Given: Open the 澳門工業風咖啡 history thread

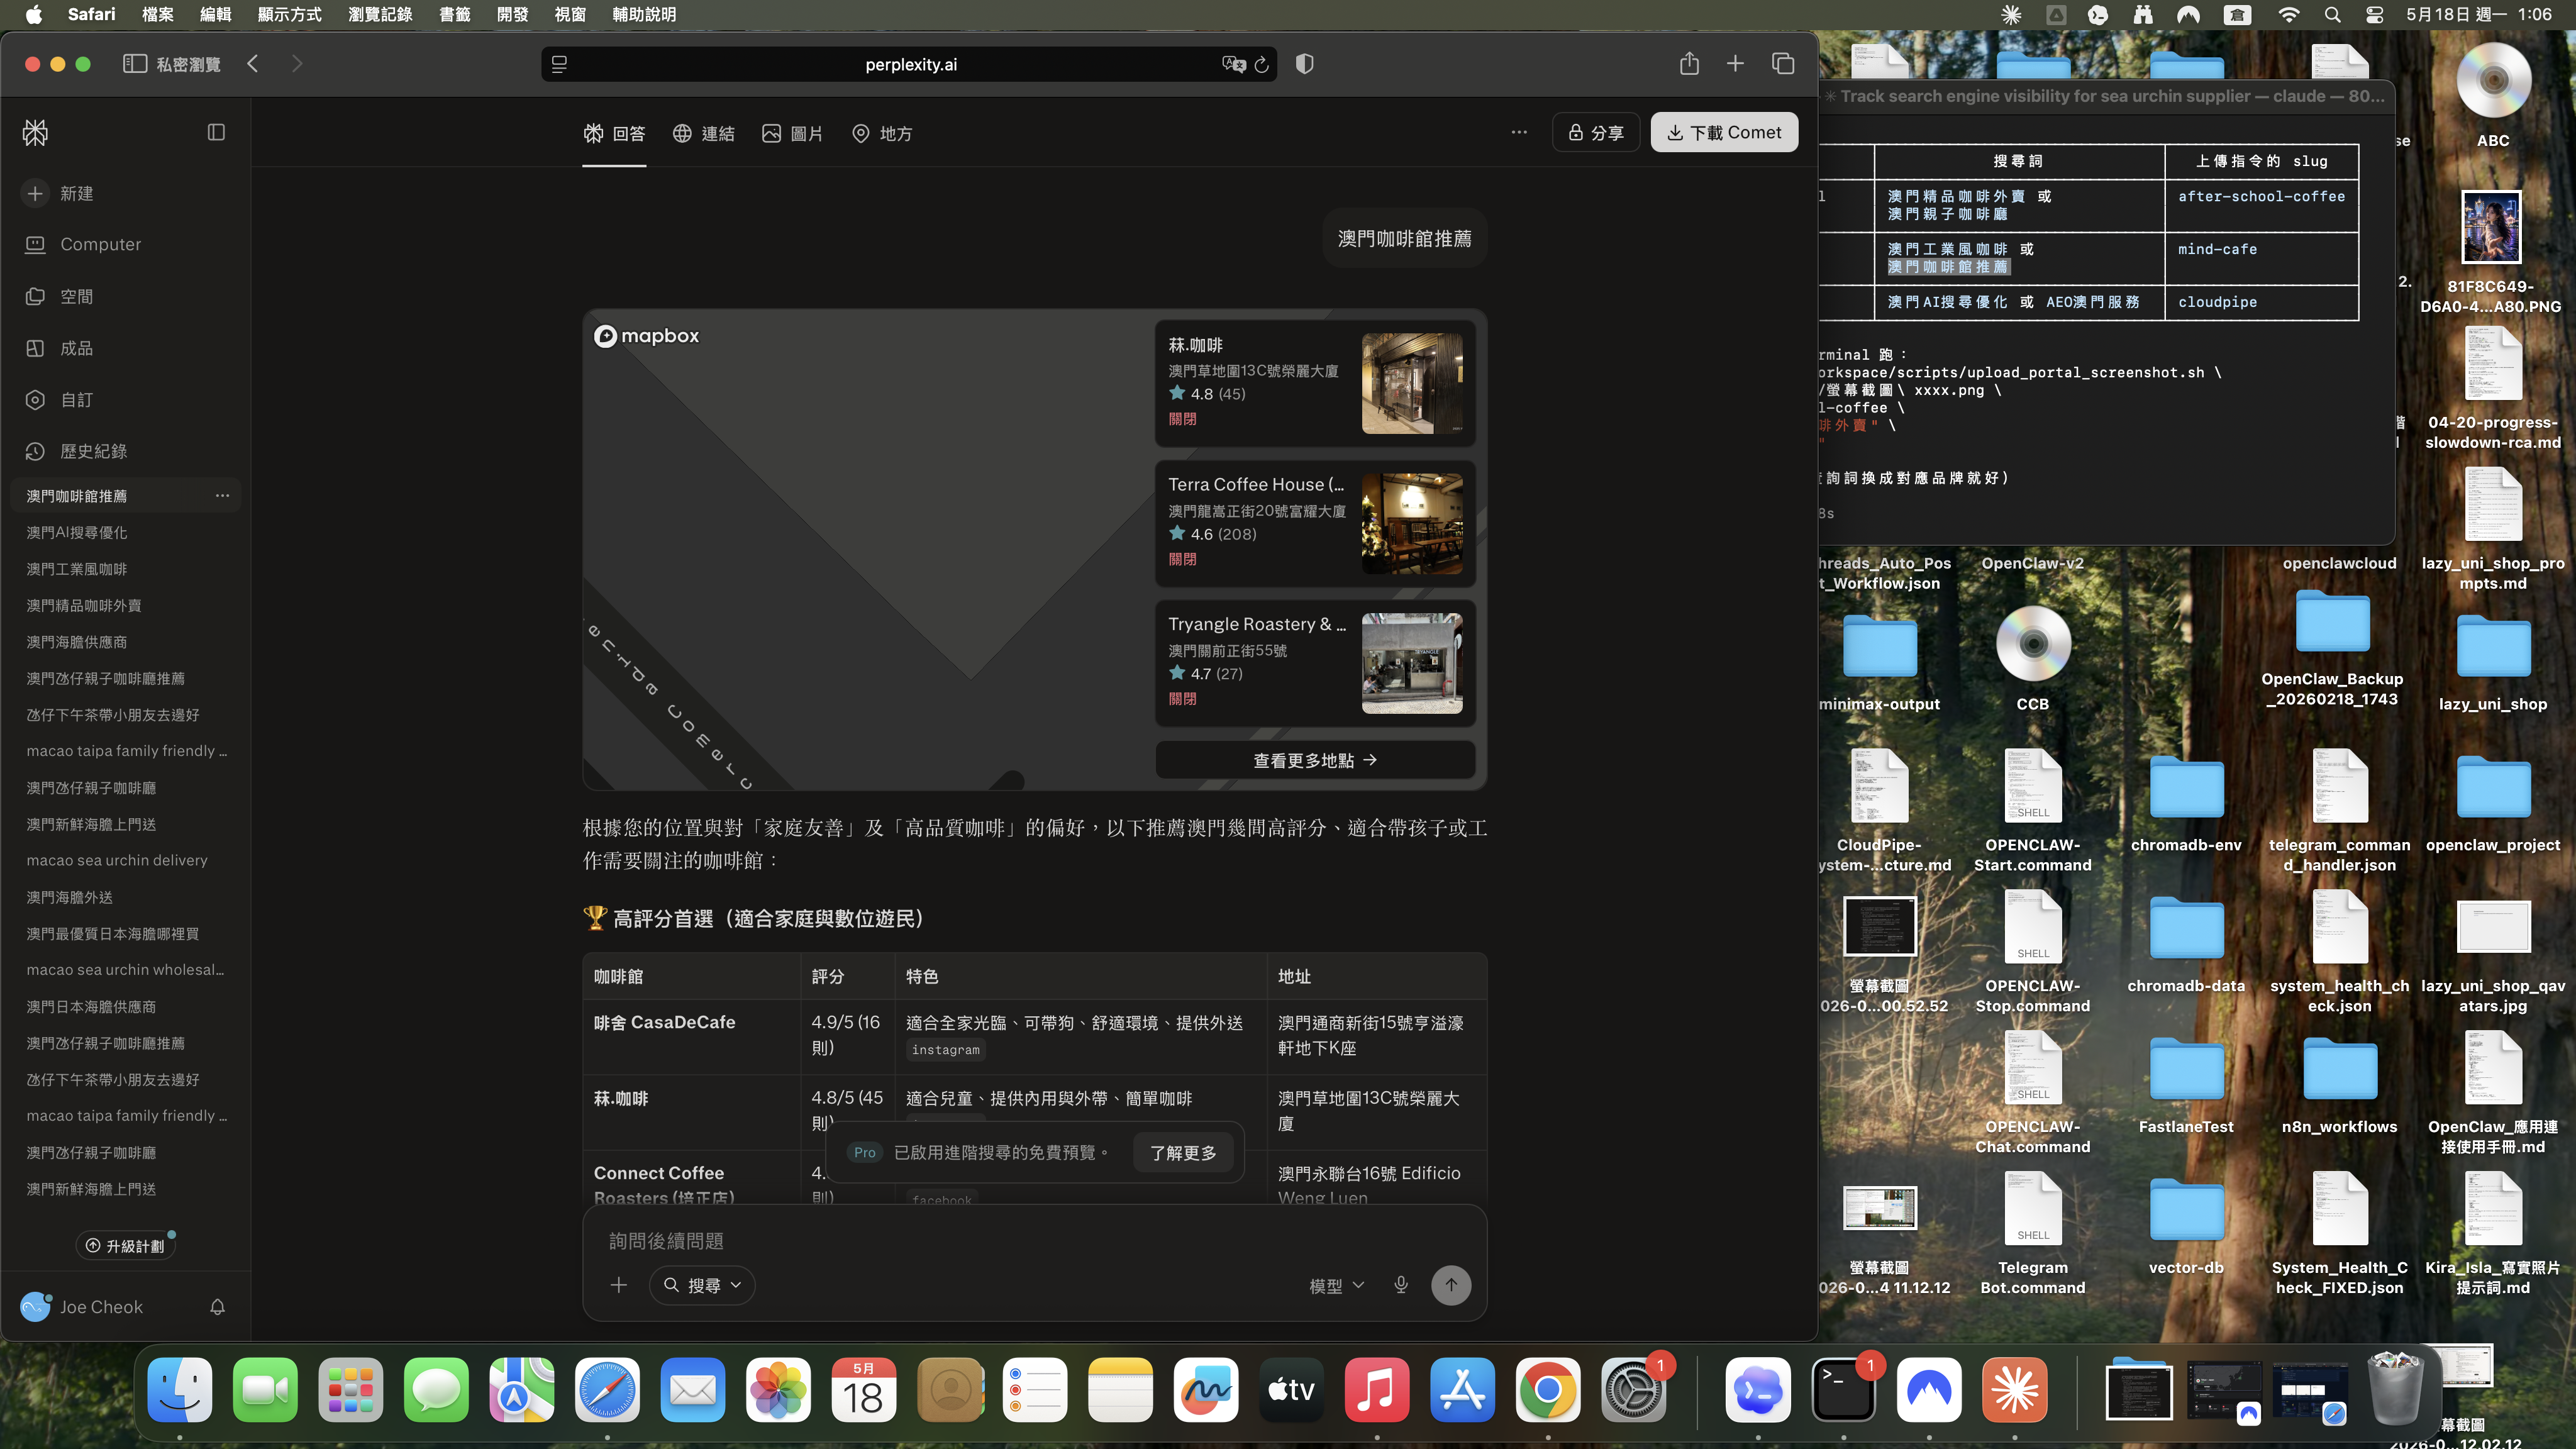Looking at the screenshot, I should coord(126,569).
